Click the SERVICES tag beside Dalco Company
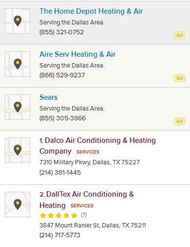 tap(88, 152)
